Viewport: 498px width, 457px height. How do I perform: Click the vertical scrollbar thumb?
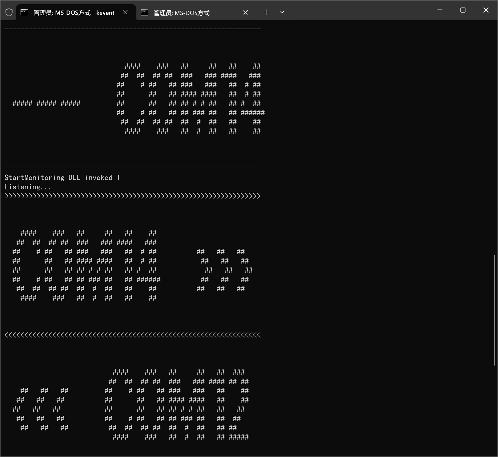[494, 310]
